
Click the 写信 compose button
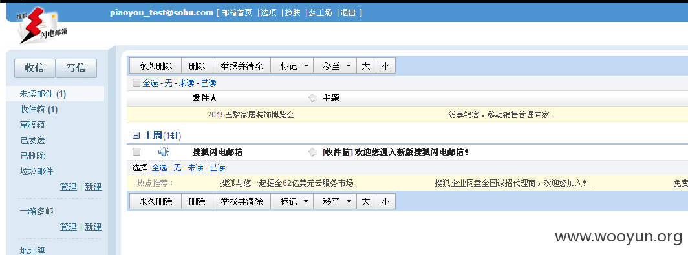[76, 68]
